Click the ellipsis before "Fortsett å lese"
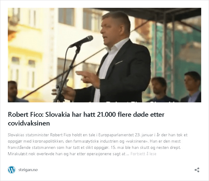Screen dimensions: 209x181 128,155
